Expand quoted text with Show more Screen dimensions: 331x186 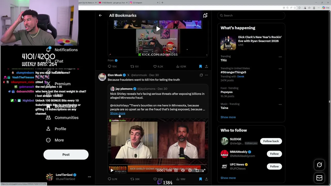(x=118, y=113)
